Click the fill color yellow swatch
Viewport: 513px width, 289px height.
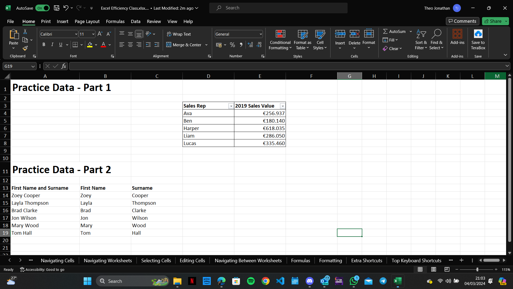90,45
